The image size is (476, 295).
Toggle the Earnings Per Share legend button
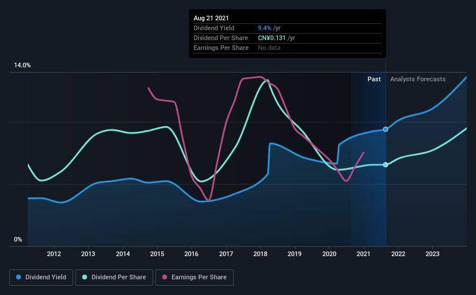194,278
